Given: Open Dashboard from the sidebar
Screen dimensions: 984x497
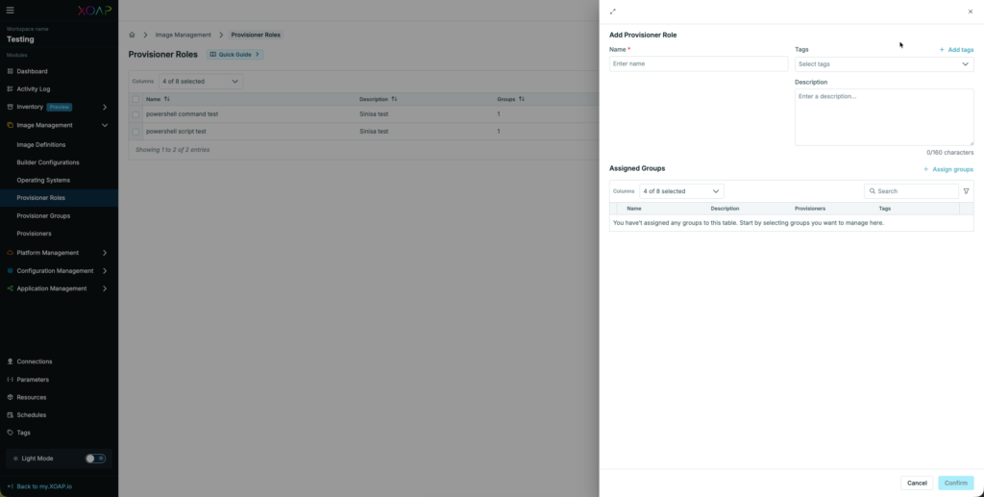Looking at the screenshot, I should pos(32,71).
